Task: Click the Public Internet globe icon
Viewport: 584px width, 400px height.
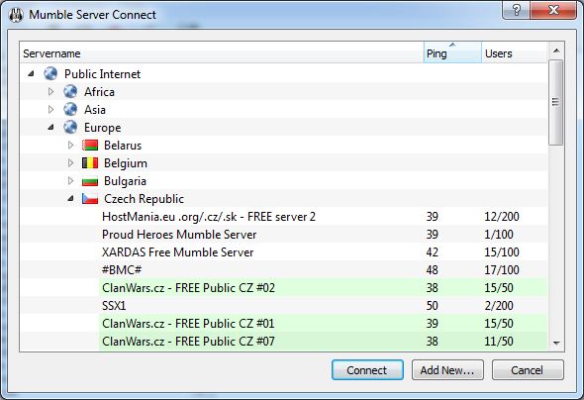Action: tap(50, 73)
